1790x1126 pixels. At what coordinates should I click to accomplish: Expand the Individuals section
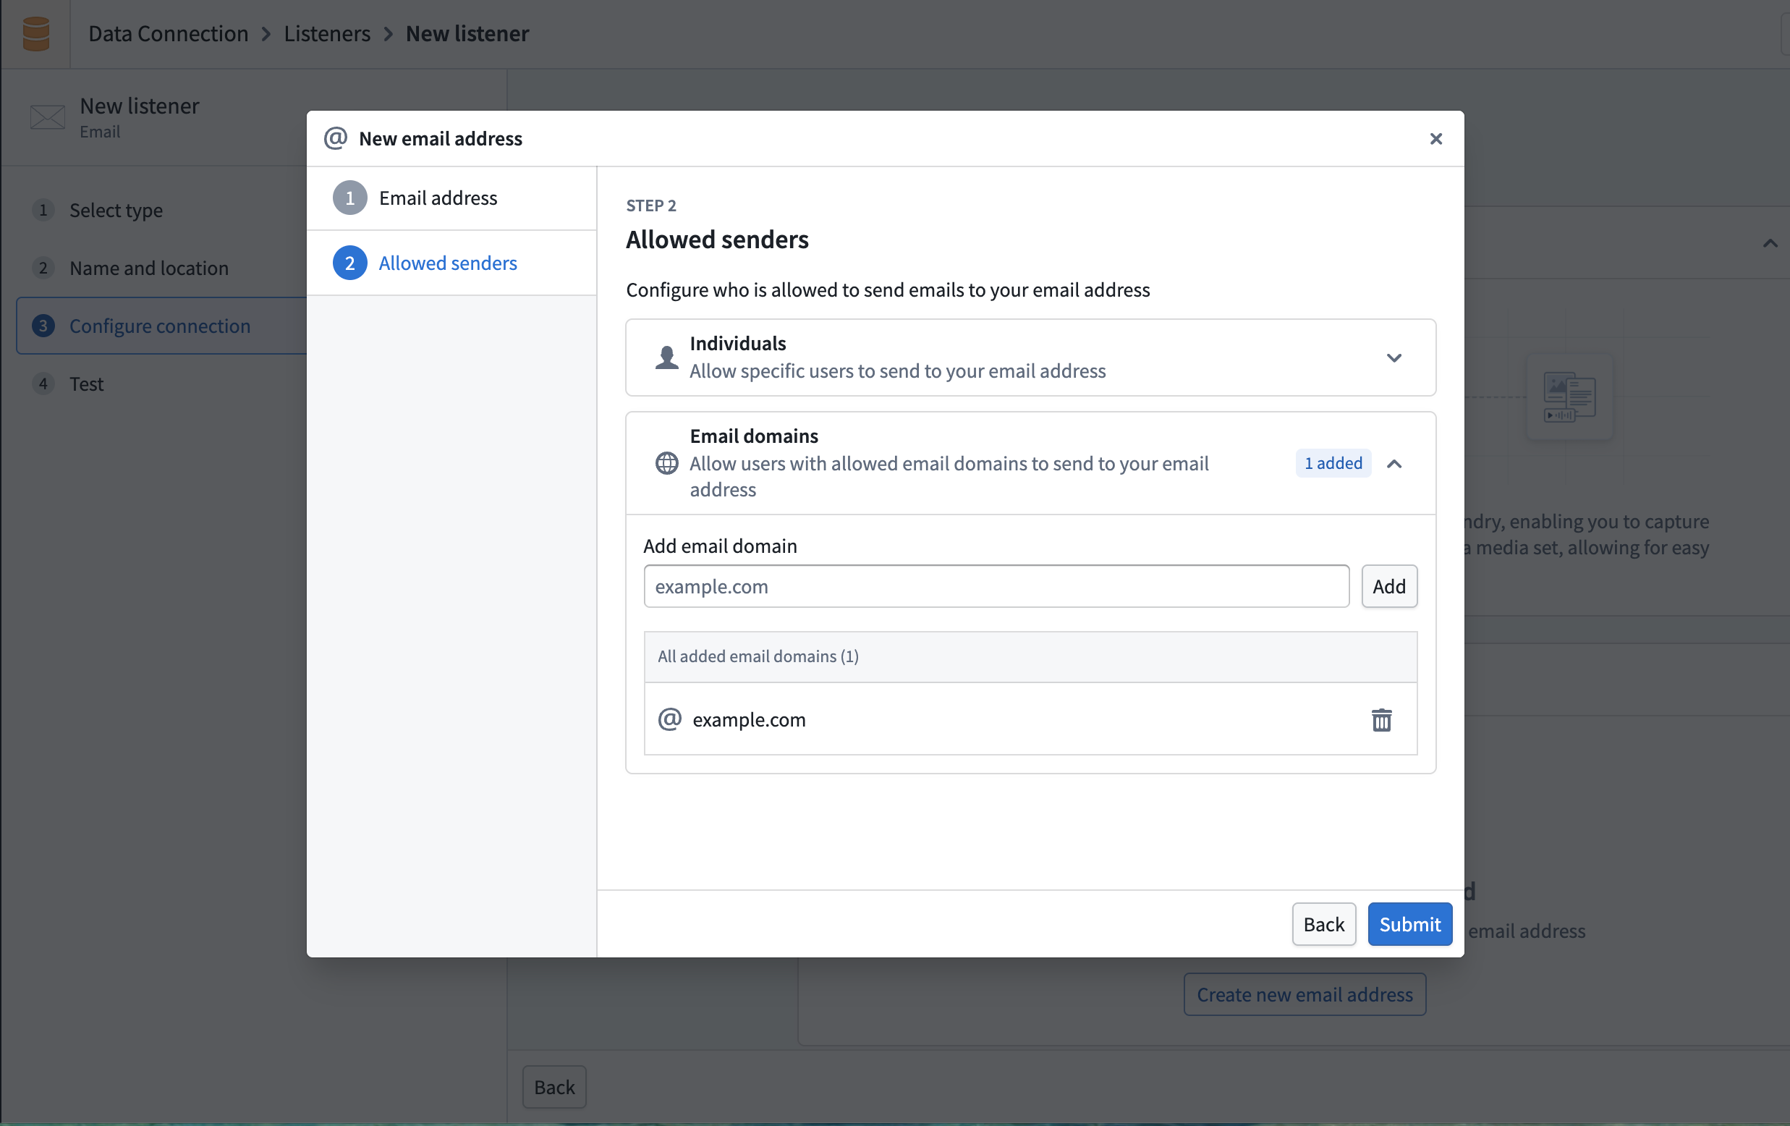tap(1394, 357)
